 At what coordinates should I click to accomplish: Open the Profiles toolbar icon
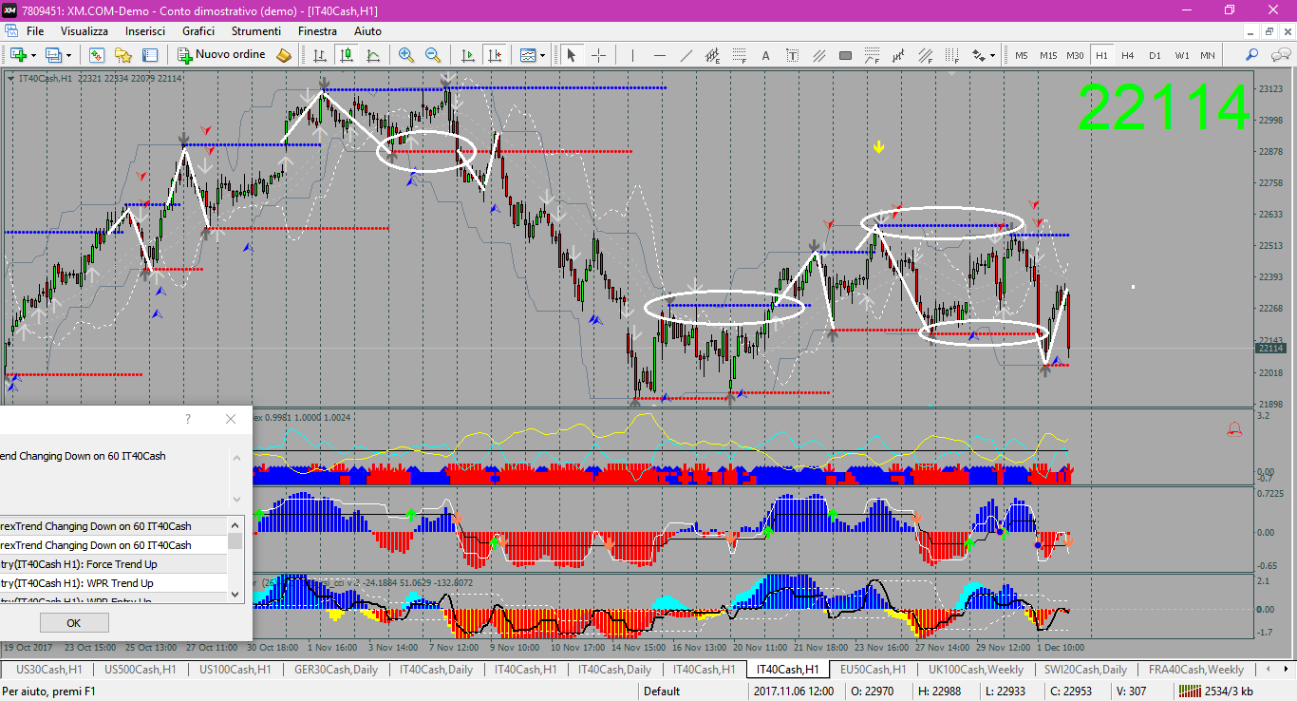point(54,55)
